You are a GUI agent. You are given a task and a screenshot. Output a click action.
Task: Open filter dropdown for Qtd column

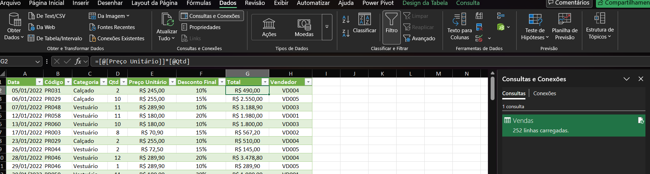point(124,82)
